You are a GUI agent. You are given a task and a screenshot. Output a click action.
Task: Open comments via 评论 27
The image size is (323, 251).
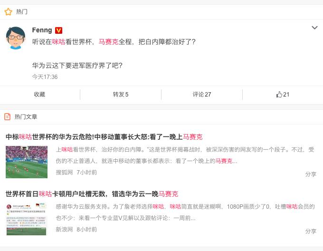point(202,95)
